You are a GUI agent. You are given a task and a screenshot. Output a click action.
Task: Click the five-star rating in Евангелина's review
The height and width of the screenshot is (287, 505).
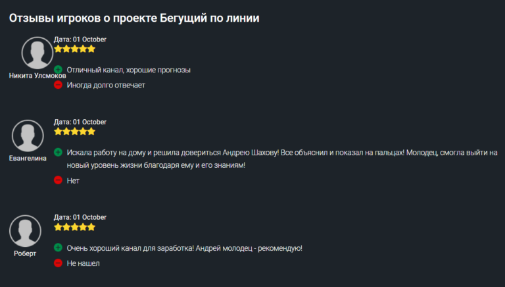[74, 132]
